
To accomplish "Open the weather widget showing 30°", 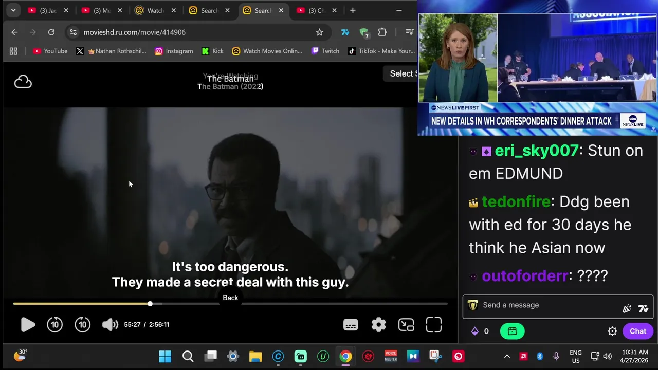I will click(x=20, y=355).
